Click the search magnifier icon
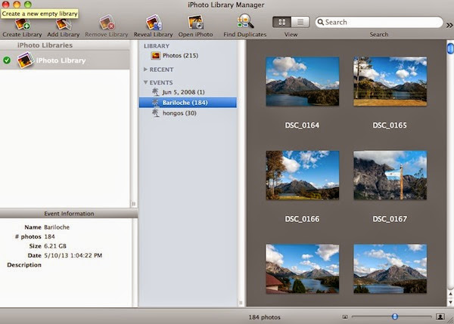The height and width of the screenshot is (324, 454). [321, 22]
